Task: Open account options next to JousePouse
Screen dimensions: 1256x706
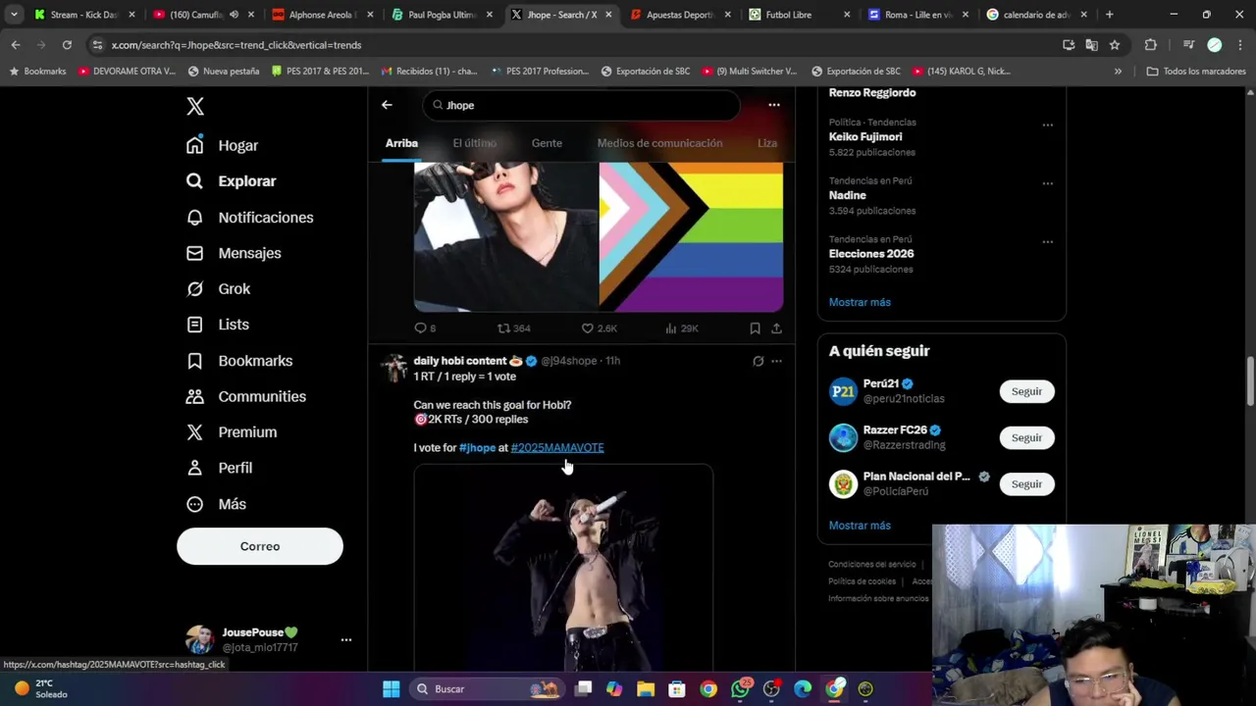Action: (345, 639)
